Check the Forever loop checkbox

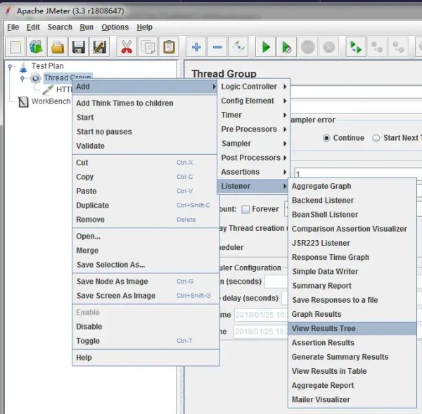[x=245, y=209]
